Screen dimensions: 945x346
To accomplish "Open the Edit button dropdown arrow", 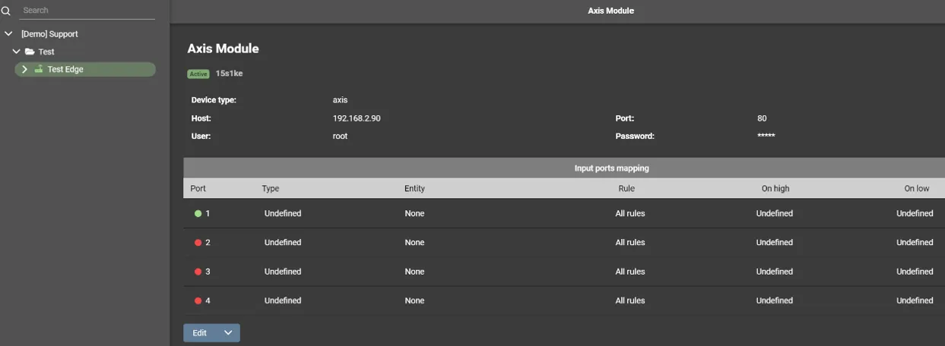I will [228, 333].
